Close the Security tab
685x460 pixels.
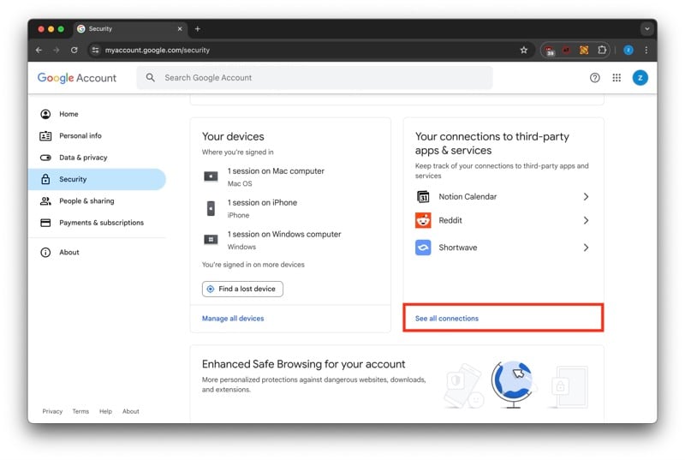(x=180, y=29)
